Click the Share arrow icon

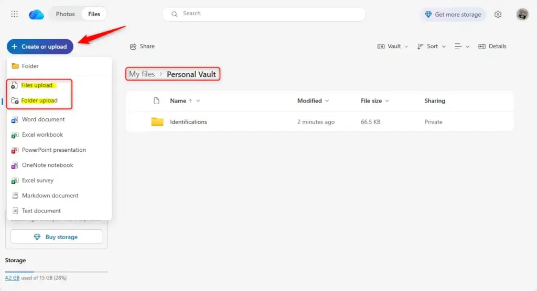click(x=133, y=47)
